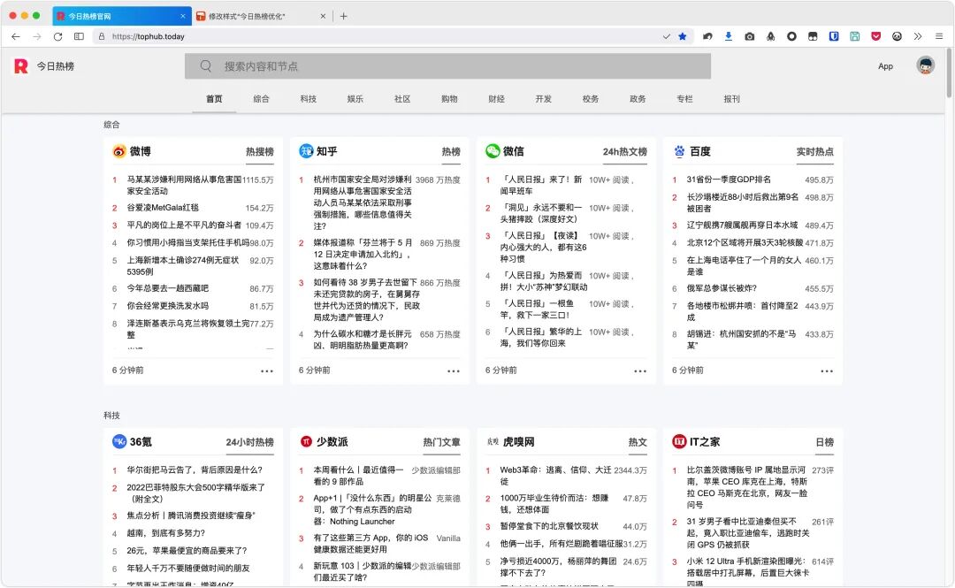This screenshot has height=588, width=955.
Task: Select the 科技 navigation tab
Action: (309, 99)
